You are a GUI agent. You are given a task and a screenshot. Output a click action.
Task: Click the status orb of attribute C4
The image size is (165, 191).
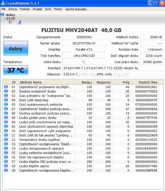(6, 148)
